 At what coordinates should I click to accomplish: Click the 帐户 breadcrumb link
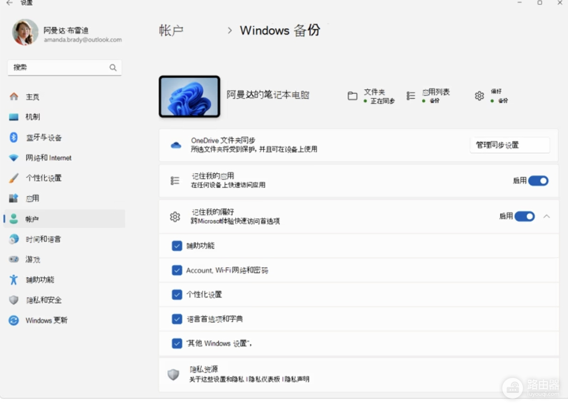pos(171,31)
